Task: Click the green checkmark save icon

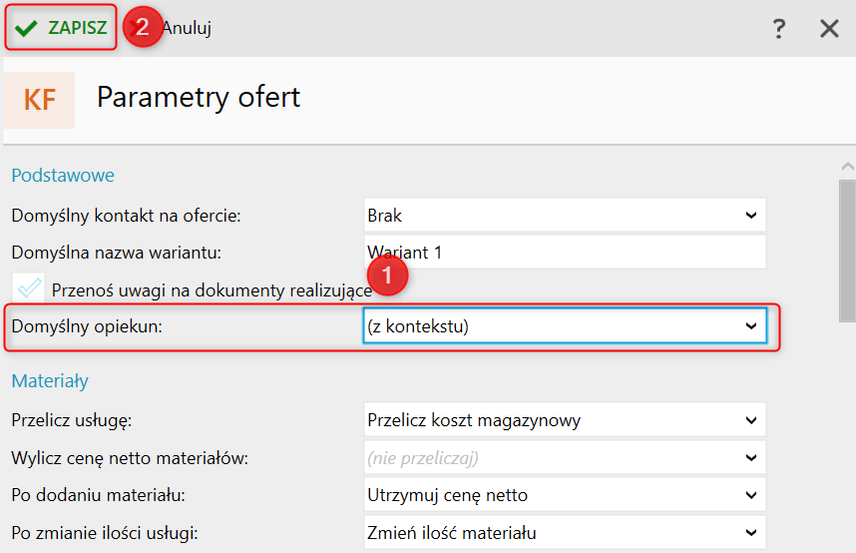Action: 27,28
